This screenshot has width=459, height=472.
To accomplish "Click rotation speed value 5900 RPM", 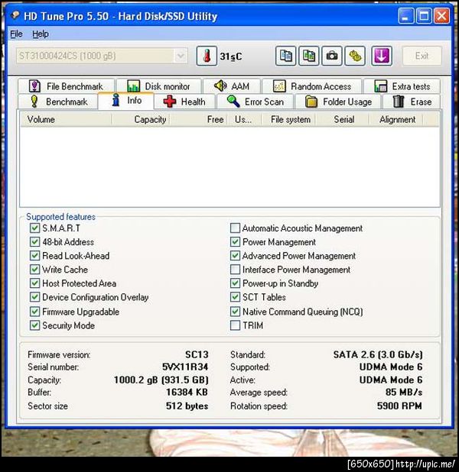I will click(x=399, y=406).
